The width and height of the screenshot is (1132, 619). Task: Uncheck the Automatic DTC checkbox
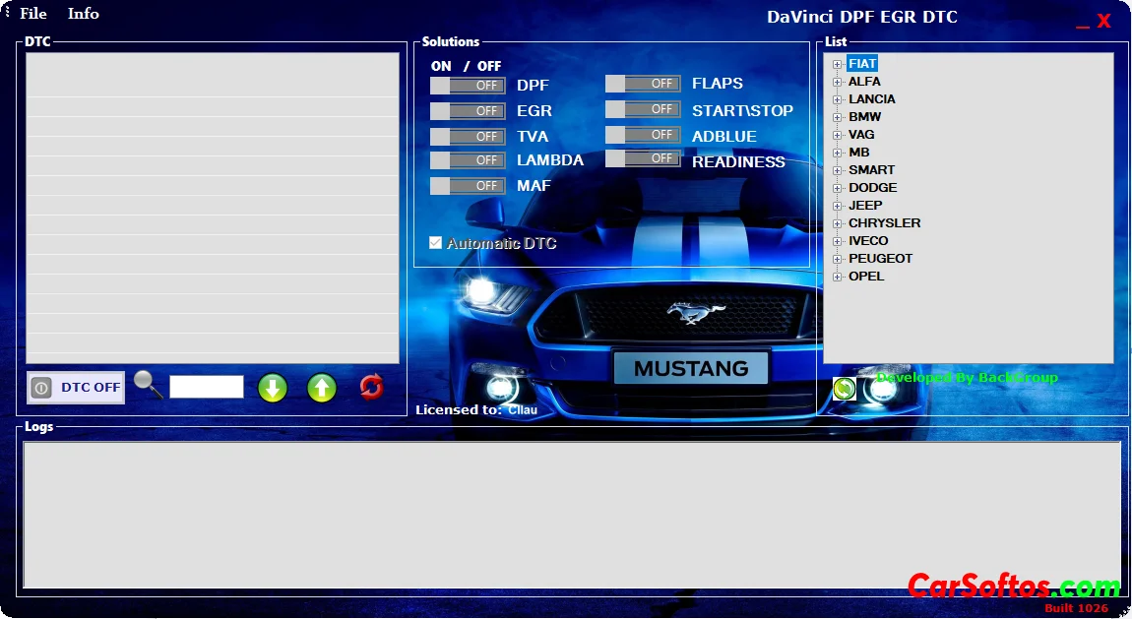(436, 242)
